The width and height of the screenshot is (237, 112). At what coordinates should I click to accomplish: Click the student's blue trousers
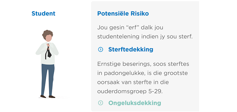47,79
